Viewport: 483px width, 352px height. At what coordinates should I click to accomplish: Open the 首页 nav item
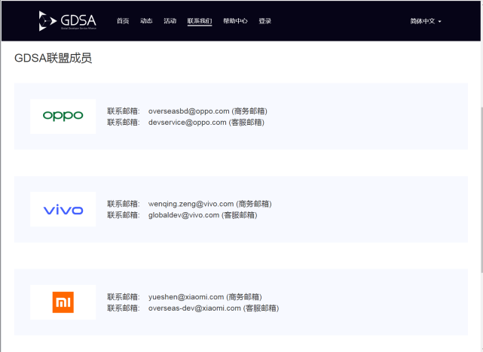(x=123, y=21)
